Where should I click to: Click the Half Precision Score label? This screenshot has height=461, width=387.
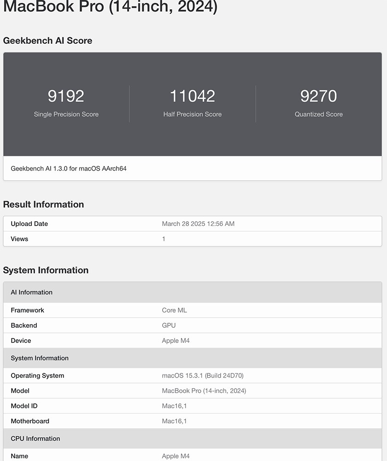tap(192, 114)
